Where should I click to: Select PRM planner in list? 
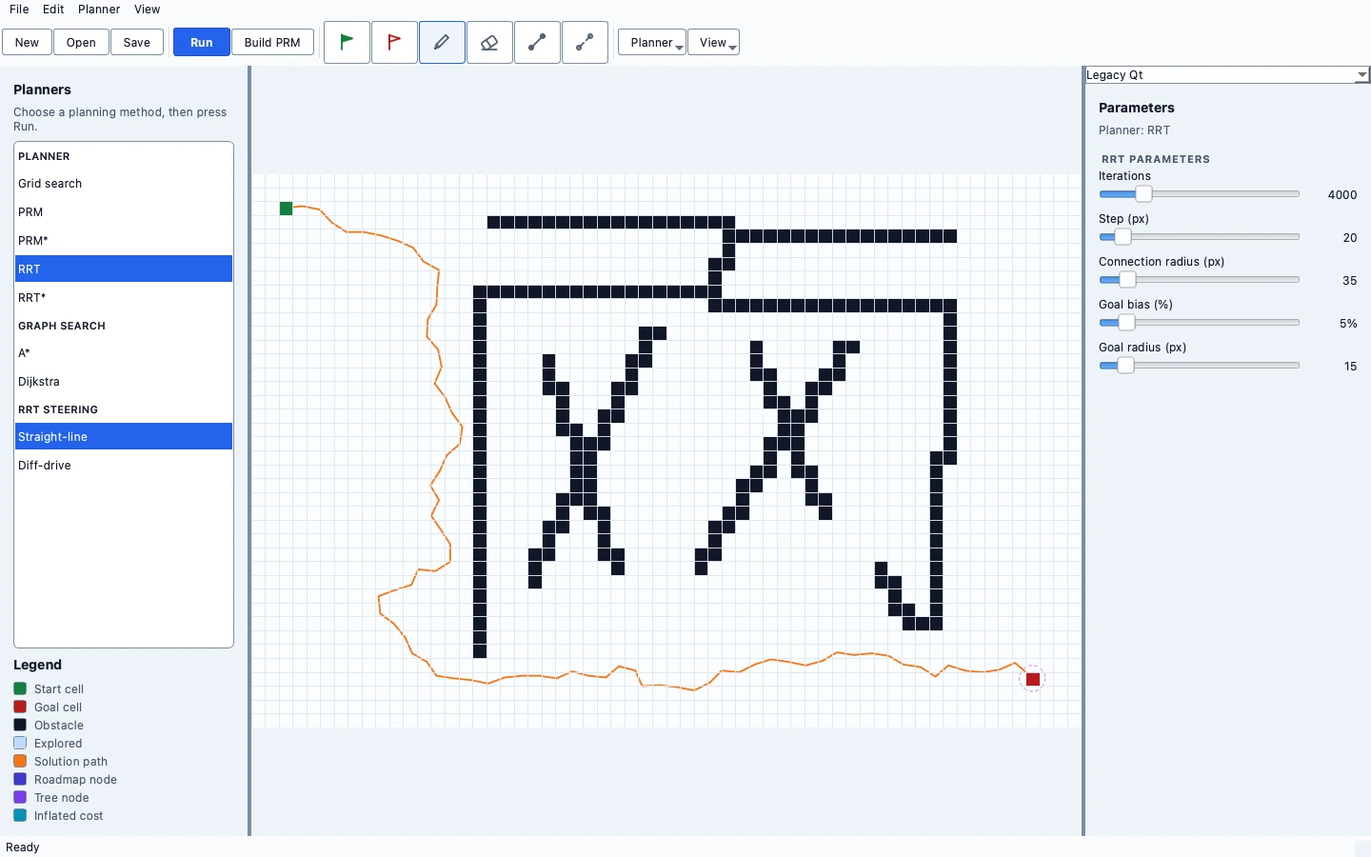124,212
